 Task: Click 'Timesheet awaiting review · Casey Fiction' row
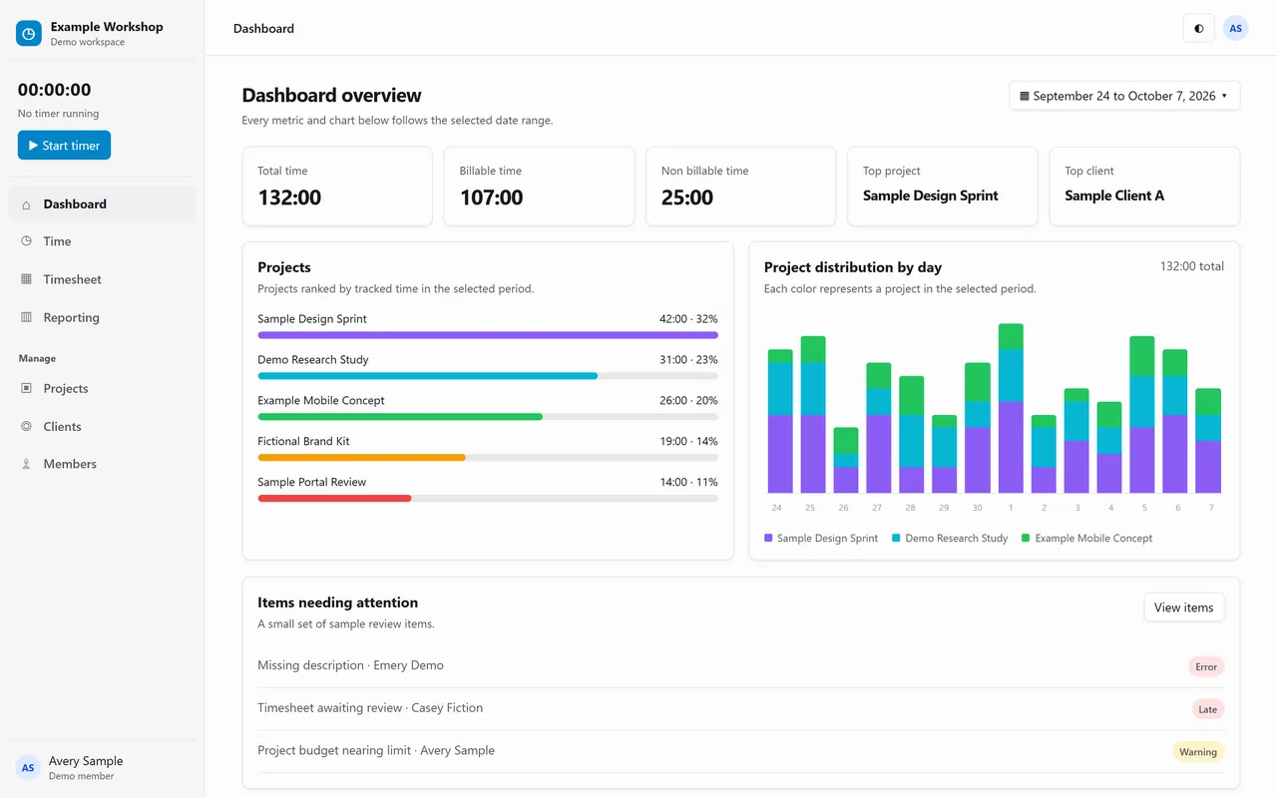(740, 709)
